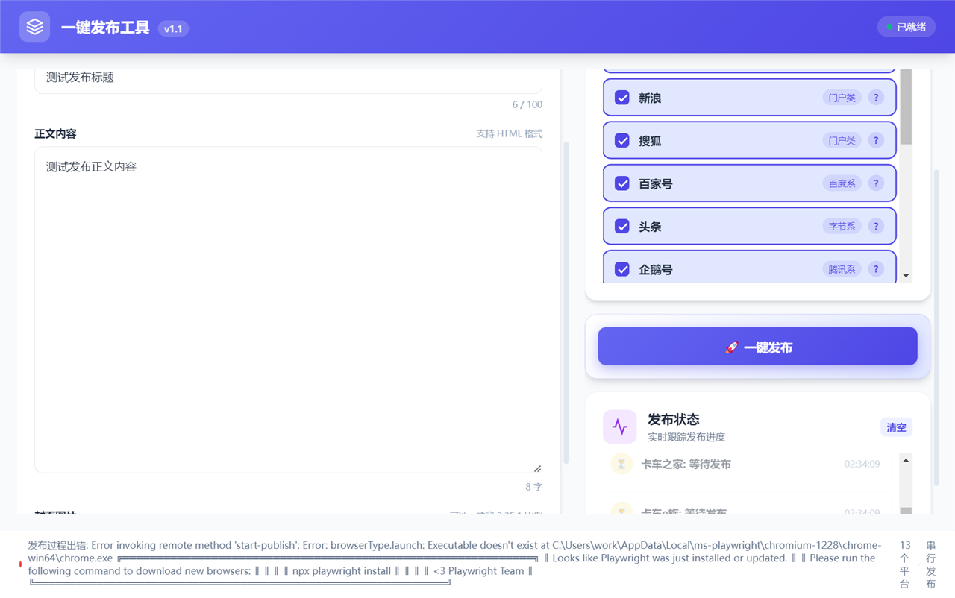Viewport: 955px width, 598px height.
Task: Click the 门户类 tag on 新浪 row
Action: point(842,98)
